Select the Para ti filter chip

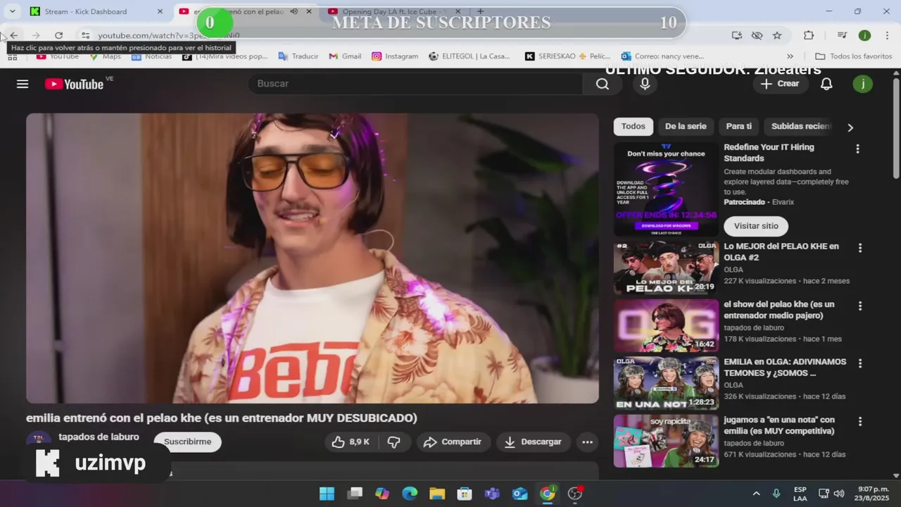tap(738, 126)
